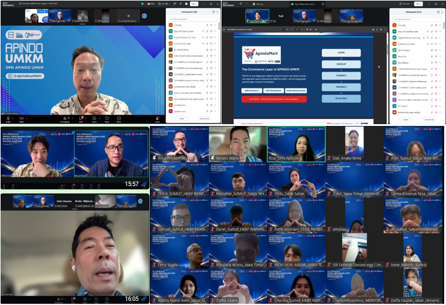The height and width of the screenshot is (305, 446).
Task: Click Sign in button in top-right Zoom window
Action: click(x=419, y=4)
